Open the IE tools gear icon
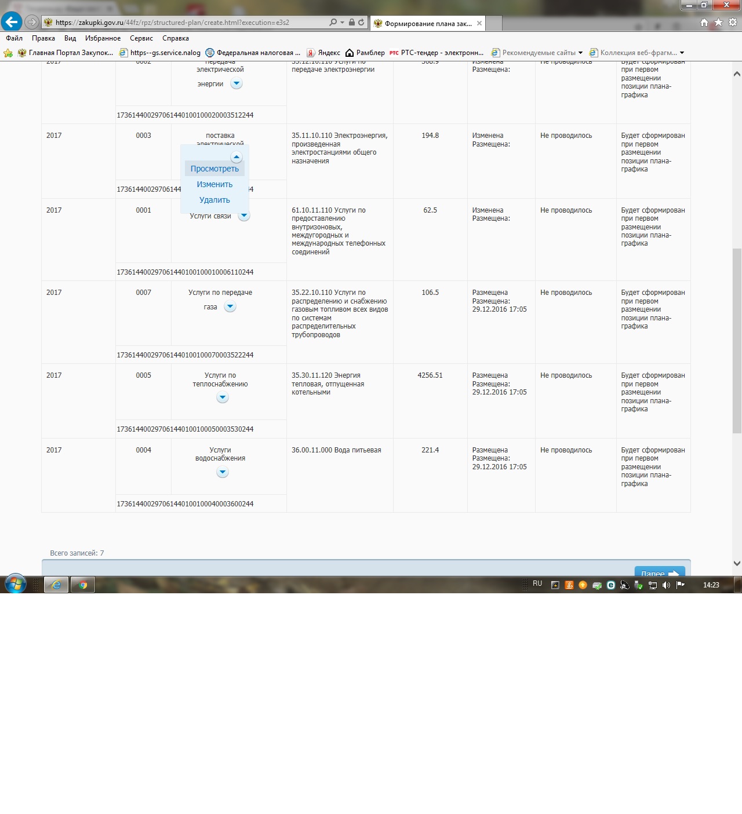 (733, 23)
